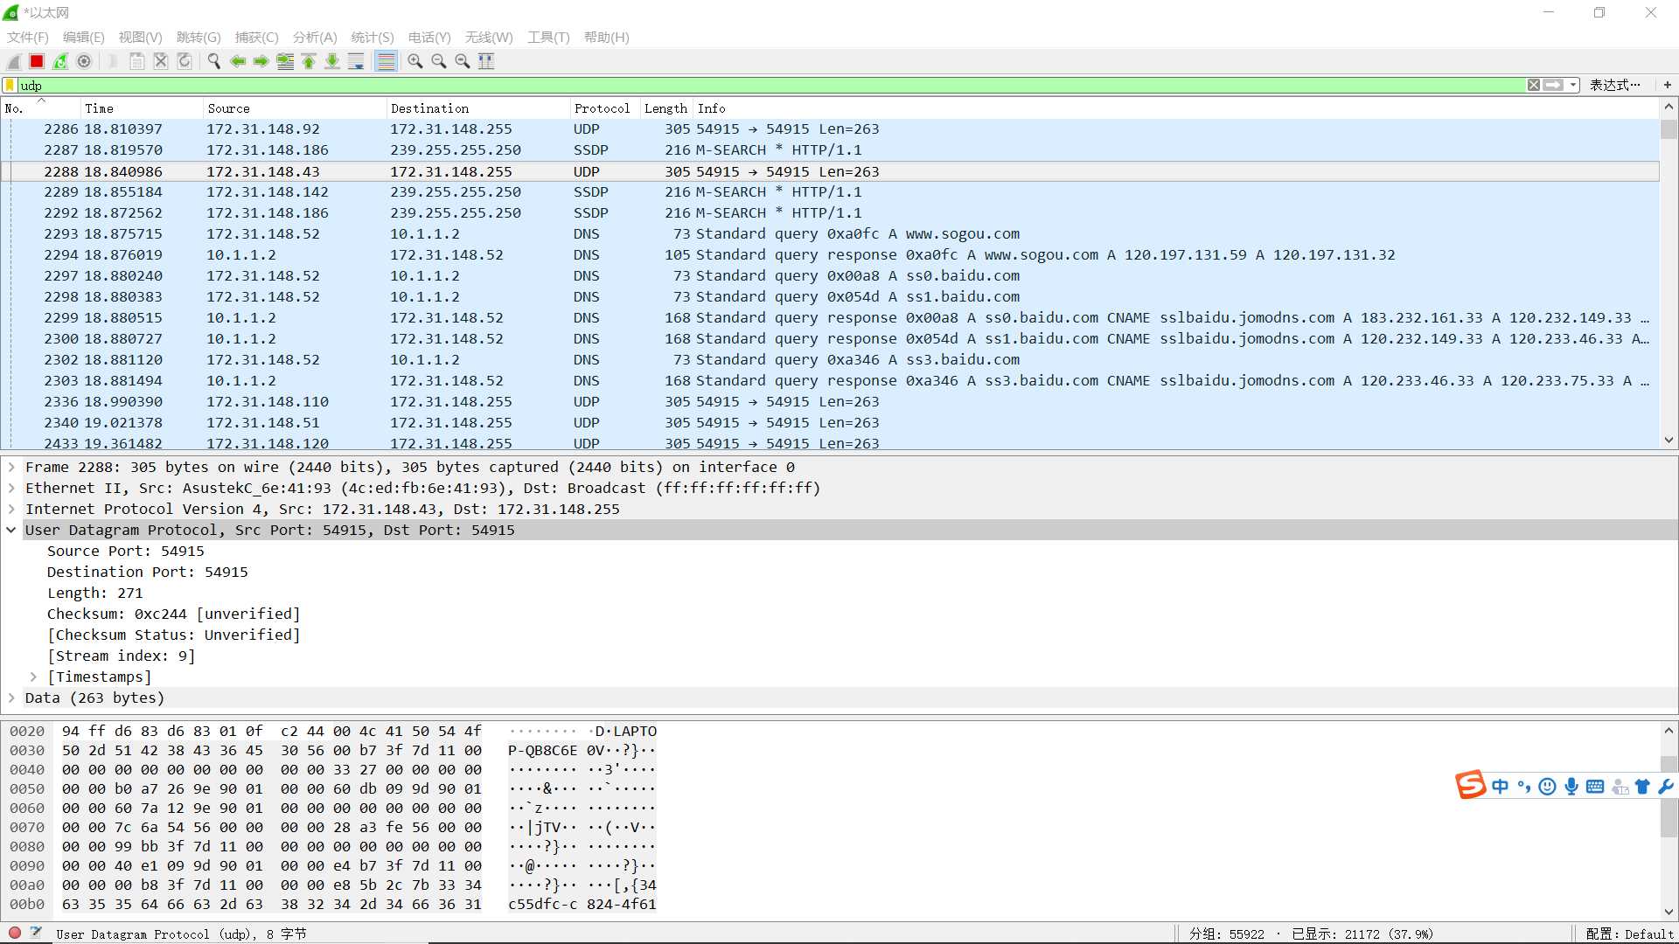
Task: Start Sogou voice input microphone
Action: [x=1571, y=786]
